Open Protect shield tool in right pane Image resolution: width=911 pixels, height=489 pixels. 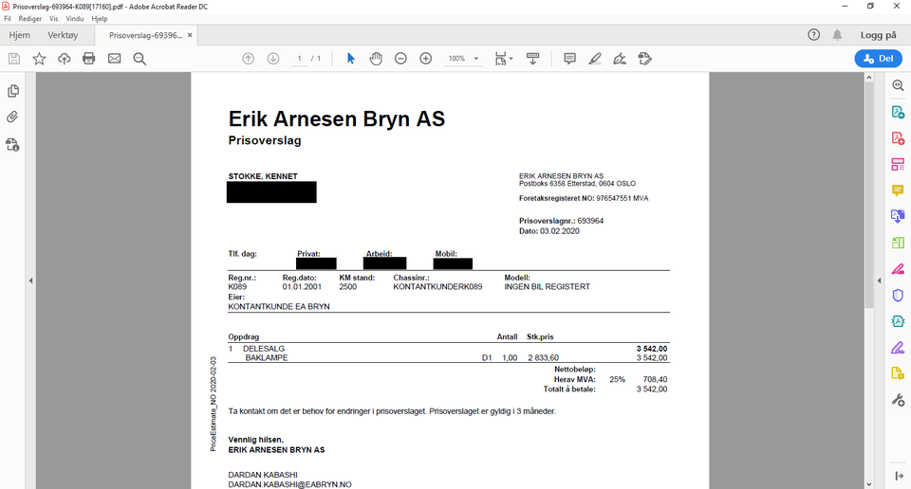click(x=899, y=296)
